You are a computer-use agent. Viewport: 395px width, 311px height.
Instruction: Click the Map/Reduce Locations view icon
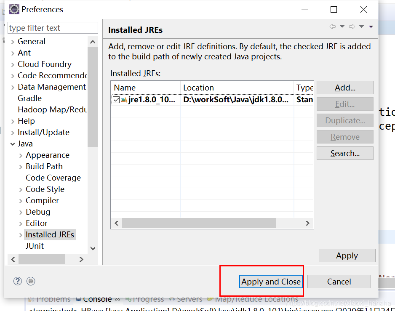coord(211,299)
